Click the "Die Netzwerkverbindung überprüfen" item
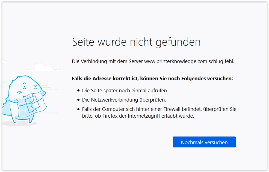269x172 pixels. pyautogui.click(x=124, y=100)
